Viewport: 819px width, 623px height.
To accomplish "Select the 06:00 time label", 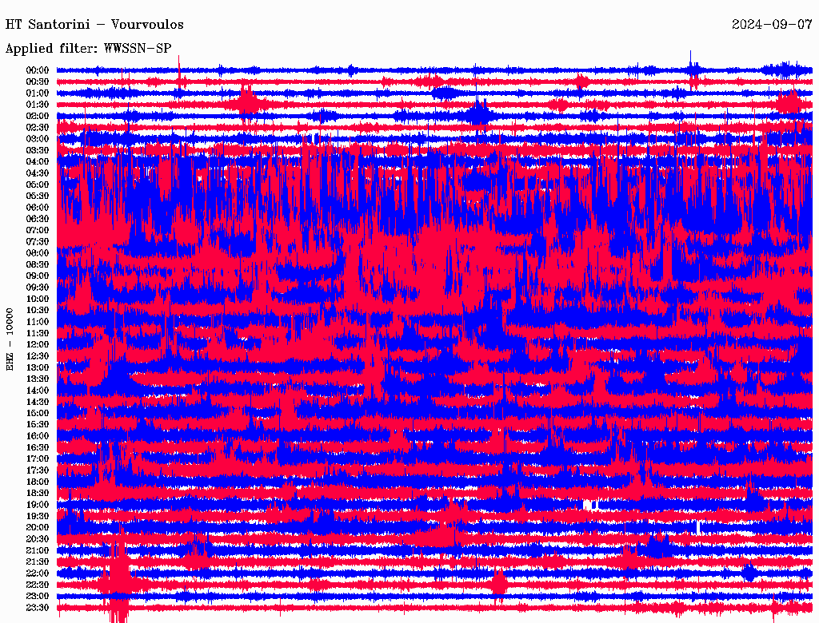I will click(38, 207).
